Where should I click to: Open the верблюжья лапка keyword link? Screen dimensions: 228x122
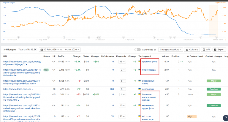point(148,82)
